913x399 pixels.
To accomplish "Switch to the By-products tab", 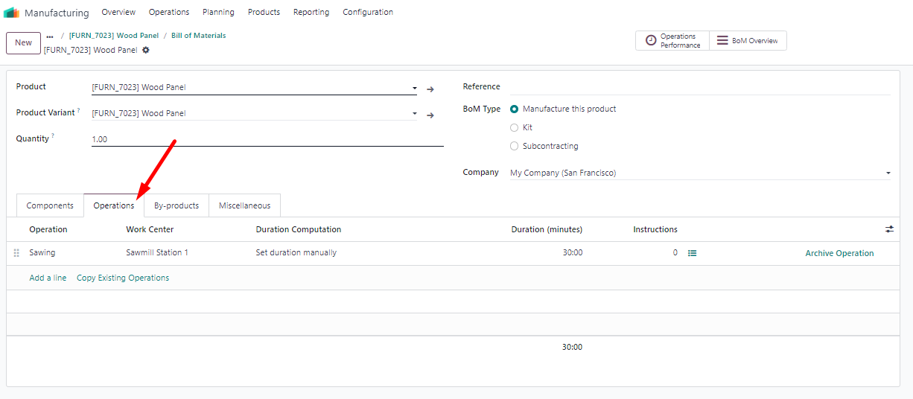I will point(176,205).
